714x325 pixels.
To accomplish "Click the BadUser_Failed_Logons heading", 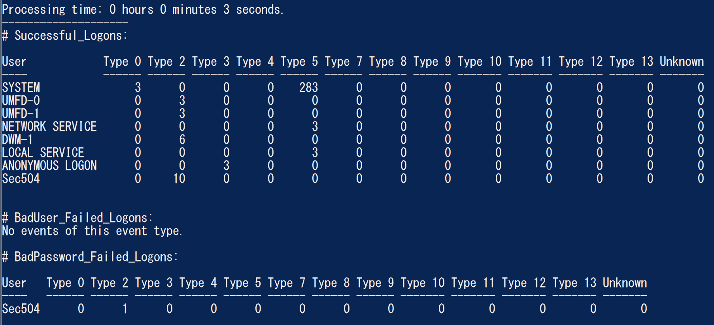I will click(x=77, y=217).
